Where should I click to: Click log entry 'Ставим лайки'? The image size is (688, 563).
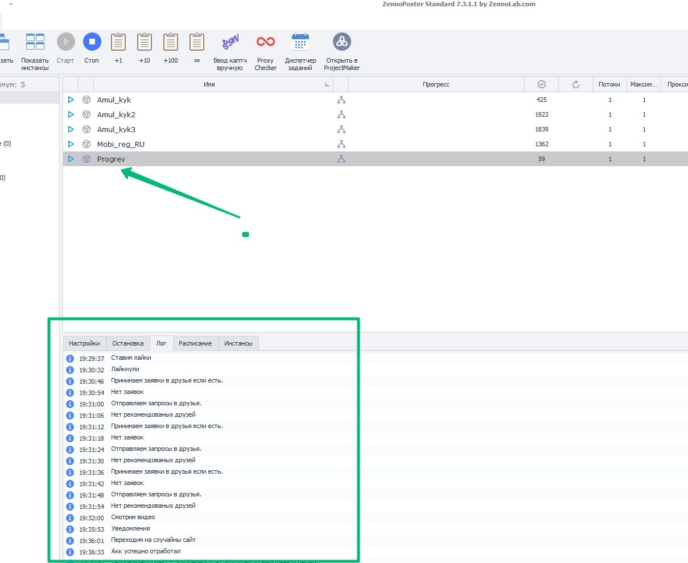point(131,357)
